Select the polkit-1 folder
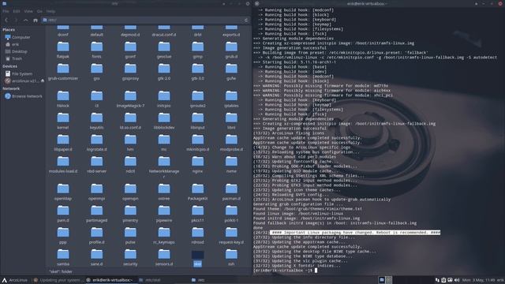Screen dimensions: 505x284 (231, 214)
